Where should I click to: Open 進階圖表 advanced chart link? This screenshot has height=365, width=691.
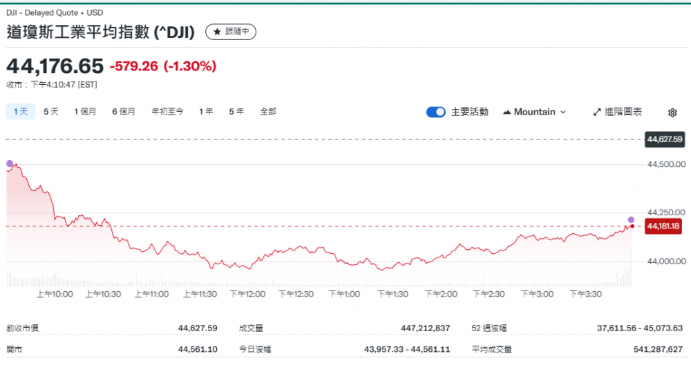[617, 112]
